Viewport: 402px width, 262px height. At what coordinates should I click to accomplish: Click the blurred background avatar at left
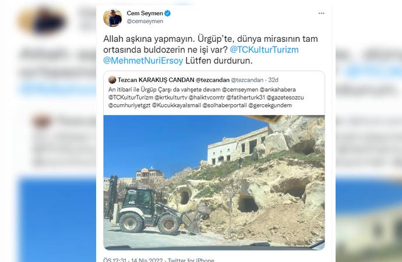click(43, 20)
